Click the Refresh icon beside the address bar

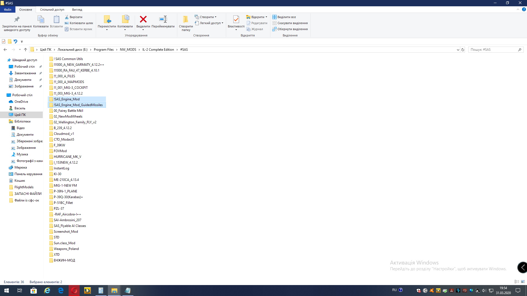(463, 50)
